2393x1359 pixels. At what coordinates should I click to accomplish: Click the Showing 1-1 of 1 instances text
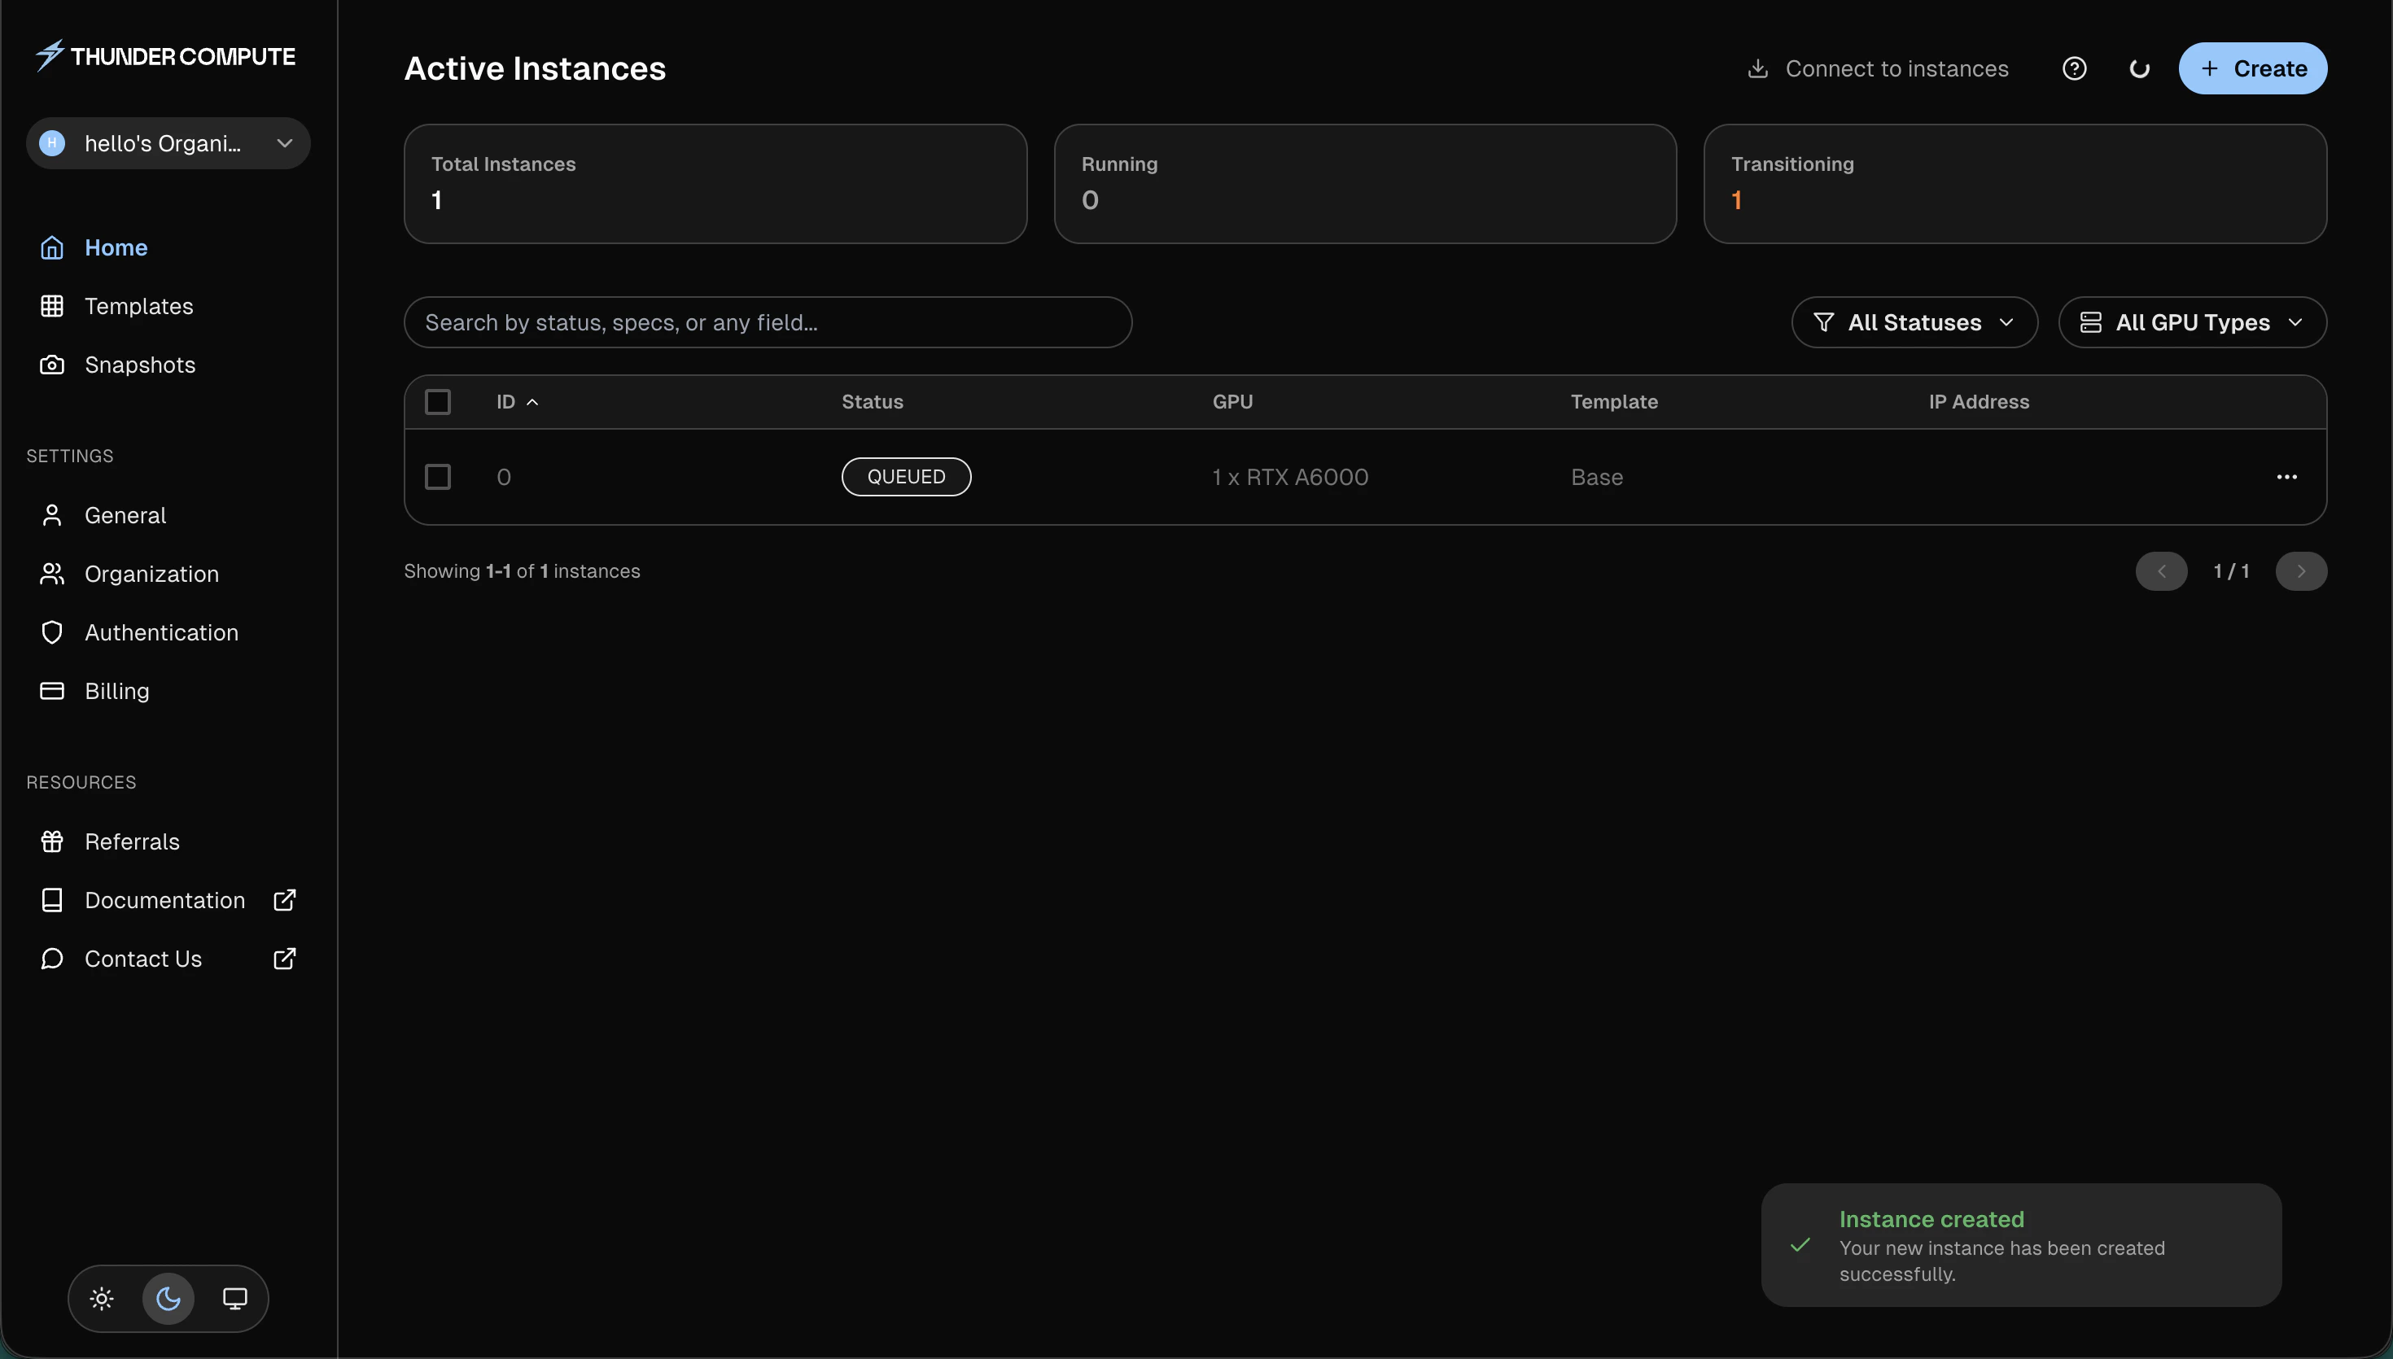[522, 571]
